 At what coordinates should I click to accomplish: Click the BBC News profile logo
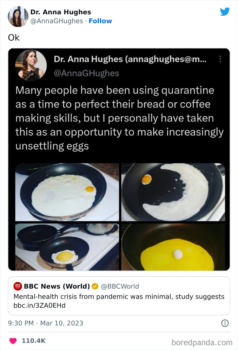(x=18, y=286)
